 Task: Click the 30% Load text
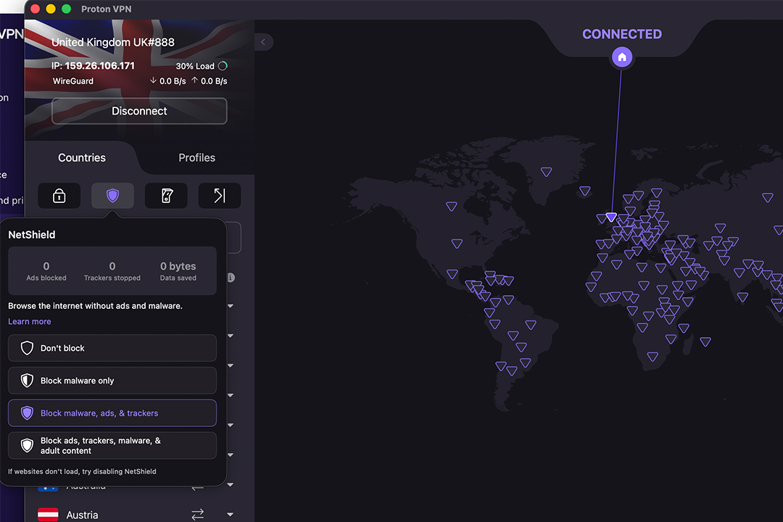(195, 66)
